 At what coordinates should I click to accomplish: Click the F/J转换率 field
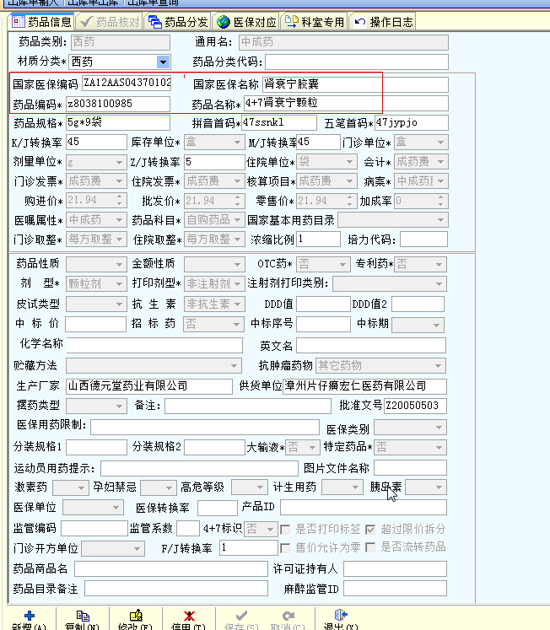(249, 547)
